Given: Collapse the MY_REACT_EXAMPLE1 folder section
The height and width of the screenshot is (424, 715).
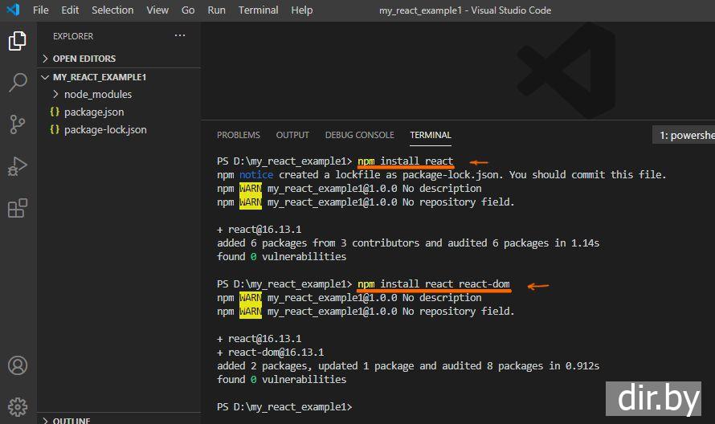Looking at the screenshot, I should point(99,77).
